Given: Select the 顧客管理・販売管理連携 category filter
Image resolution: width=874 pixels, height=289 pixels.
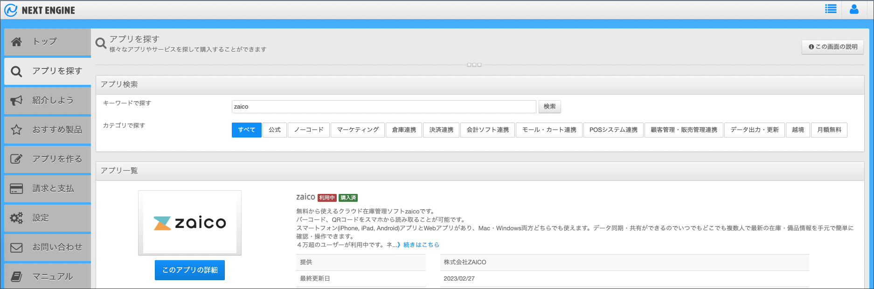Looking at the screenshot, I should 684,130.
